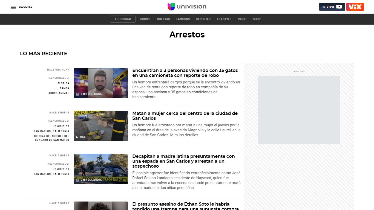Open article about 35 gatos in camioneta
Viewport: 374px width, 210px height.
185,73
